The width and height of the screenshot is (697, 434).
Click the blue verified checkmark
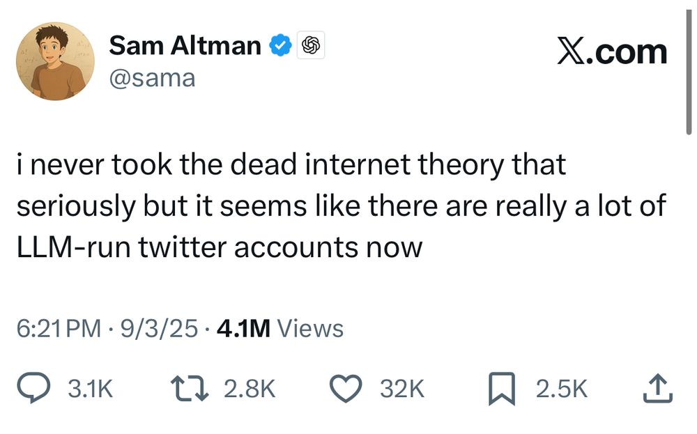click(279, 45)
